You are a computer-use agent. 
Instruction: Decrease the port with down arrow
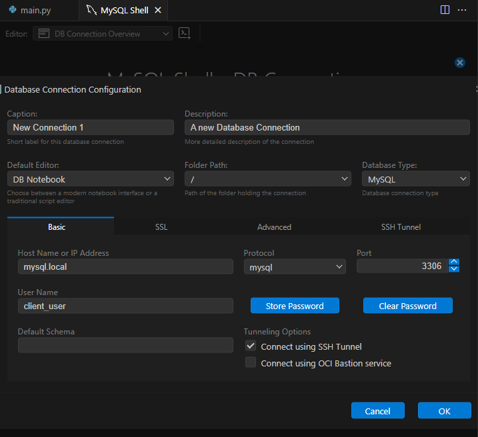(x=454, y=269)
